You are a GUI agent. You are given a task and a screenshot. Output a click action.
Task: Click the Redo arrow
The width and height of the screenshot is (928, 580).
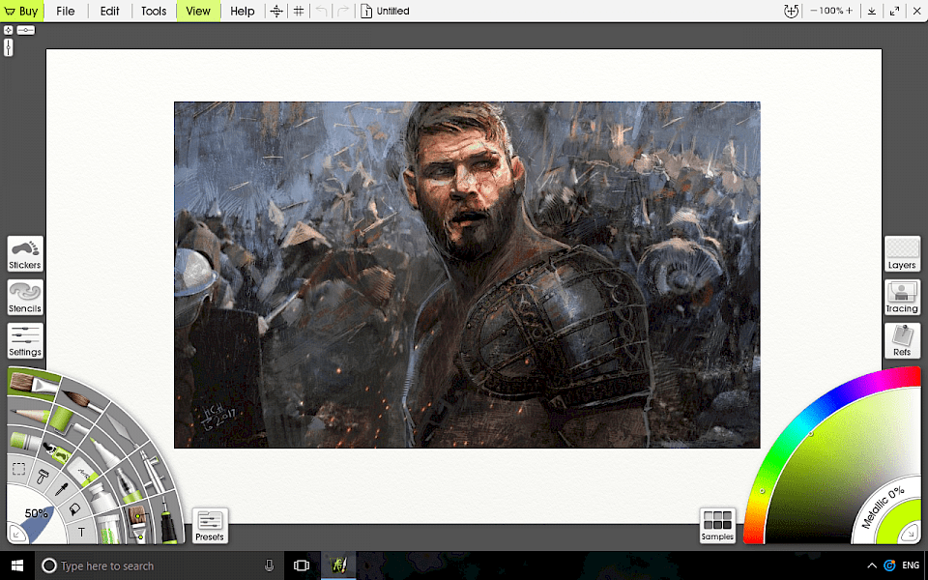coord(343,11)
